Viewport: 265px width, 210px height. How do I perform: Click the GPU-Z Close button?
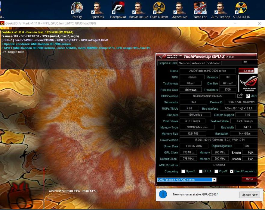(x=249, y=179)
